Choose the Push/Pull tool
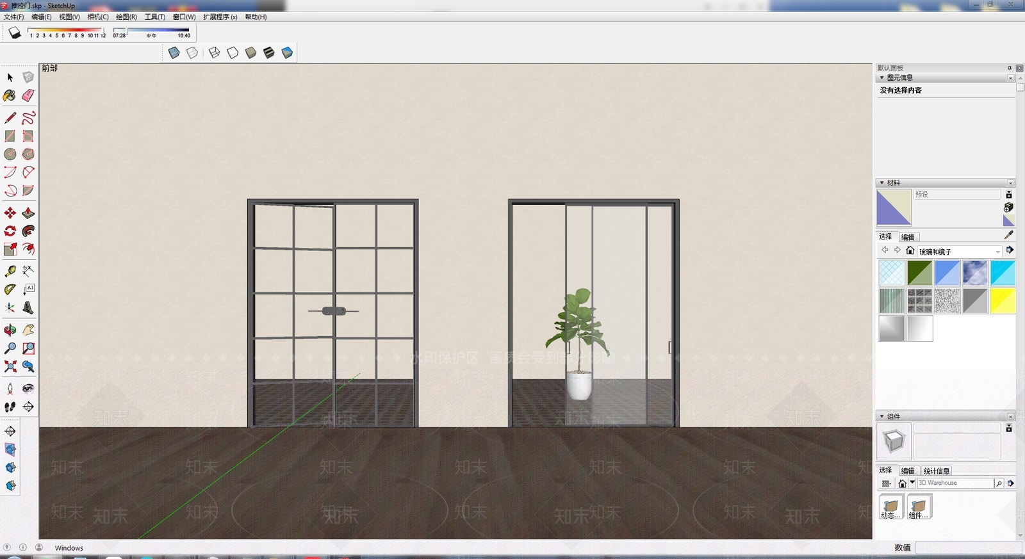The width and height of the screenshot is (1025, 559). click(x=28, y=213)
